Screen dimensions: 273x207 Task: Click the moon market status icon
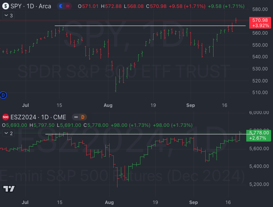point(61,6)
